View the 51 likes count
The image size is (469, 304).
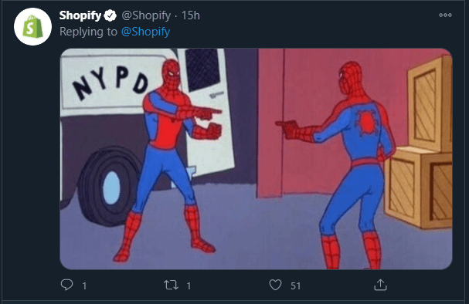click(x=295, y=285)
